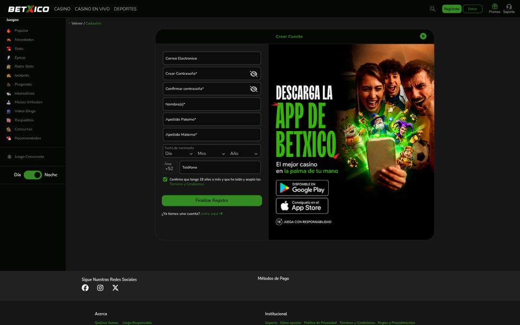Close the Crear Cuenta dialog
Image resolution: width=520 pixels, height=325 pixels.
tap(423, 36)
